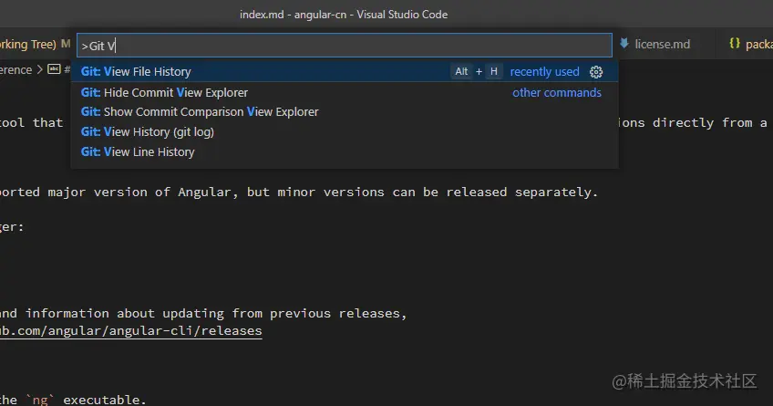Click the word 'executable.' in the editor

tap(105, 399)
